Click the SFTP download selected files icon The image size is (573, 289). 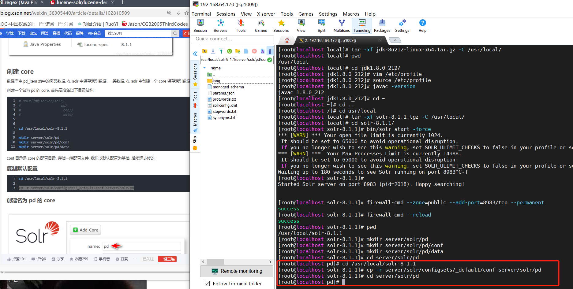(213, 51)
